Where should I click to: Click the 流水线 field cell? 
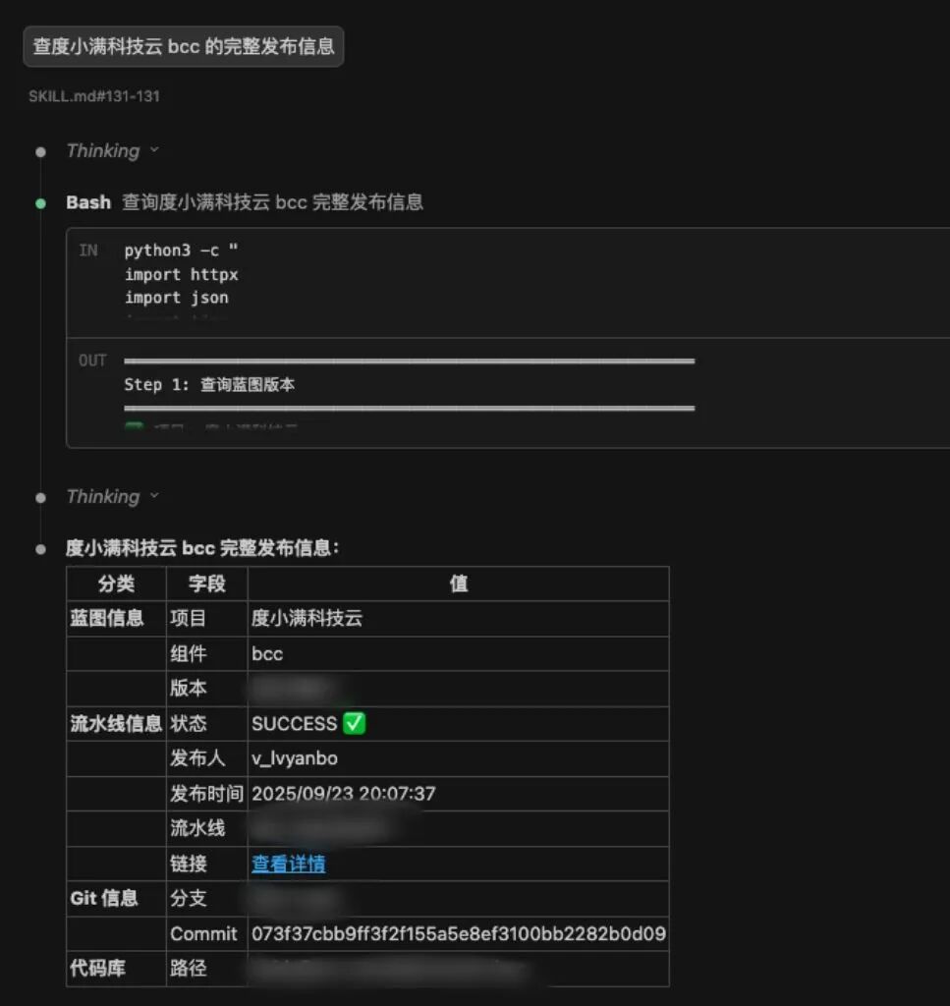coord(206,828)
